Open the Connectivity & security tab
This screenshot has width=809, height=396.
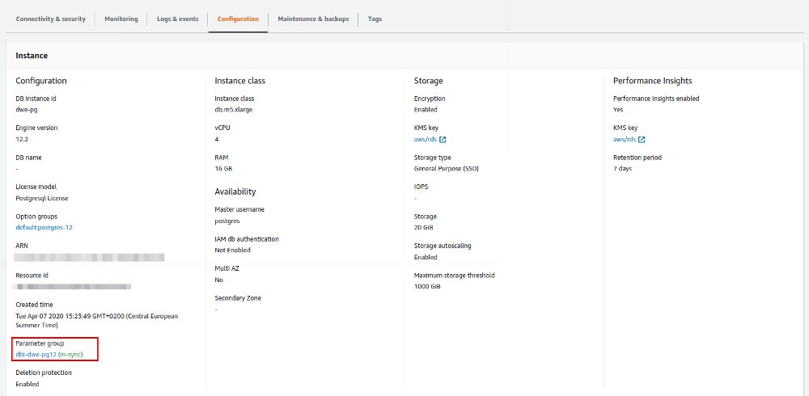(x=50, y=19)
